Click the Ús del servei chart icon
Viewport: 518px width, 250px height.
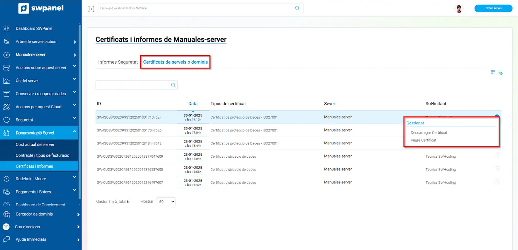coord(6,81)
